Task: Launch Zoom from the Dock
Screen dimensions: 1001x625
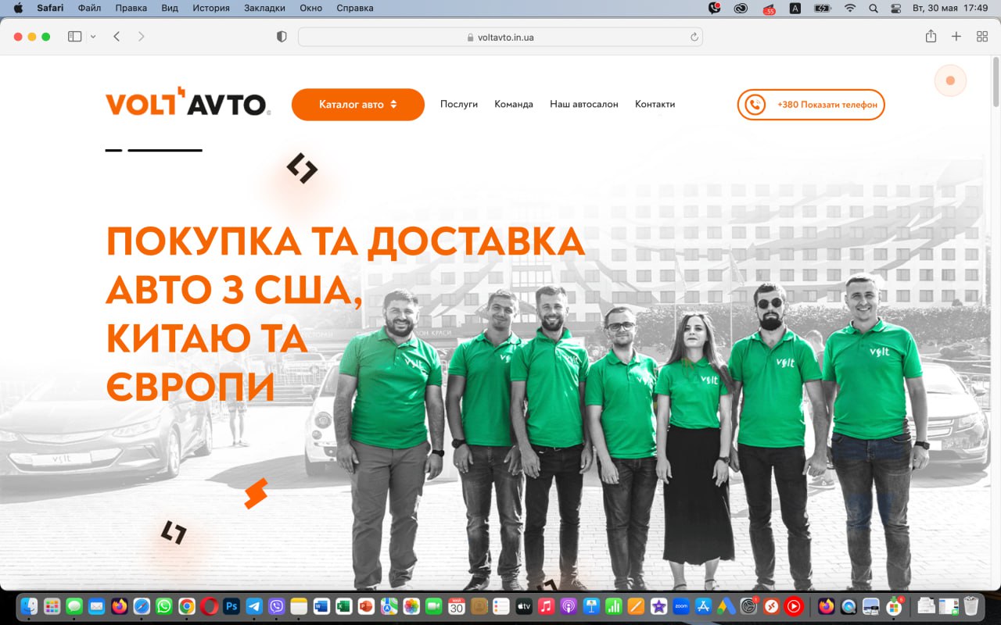Action: [x=680, y=606]
